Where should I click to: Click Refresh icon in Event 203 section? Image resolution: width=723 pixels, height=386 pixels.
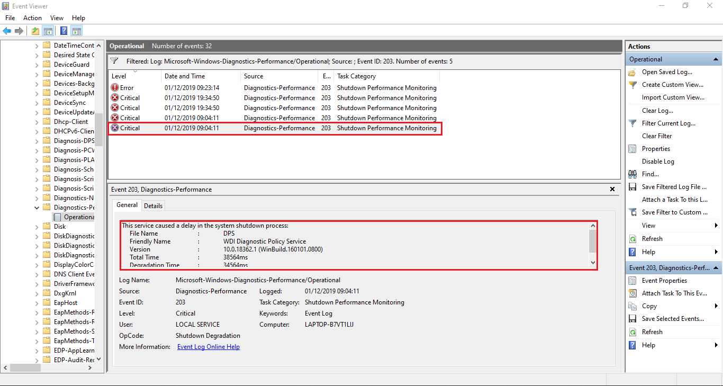click(632, 332)
